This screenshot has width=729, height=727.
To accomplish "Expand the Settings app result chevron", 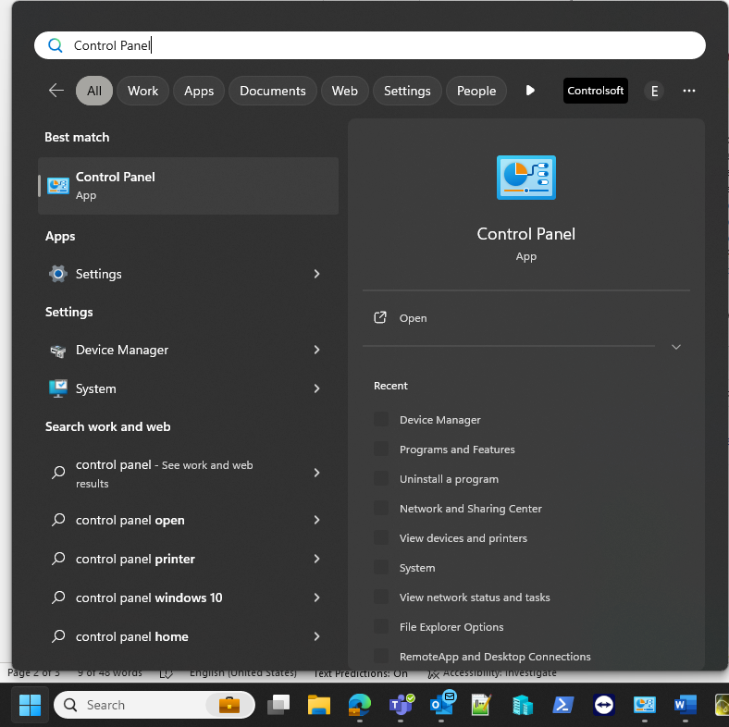I will pyautogui.click(x=317, y=274).
